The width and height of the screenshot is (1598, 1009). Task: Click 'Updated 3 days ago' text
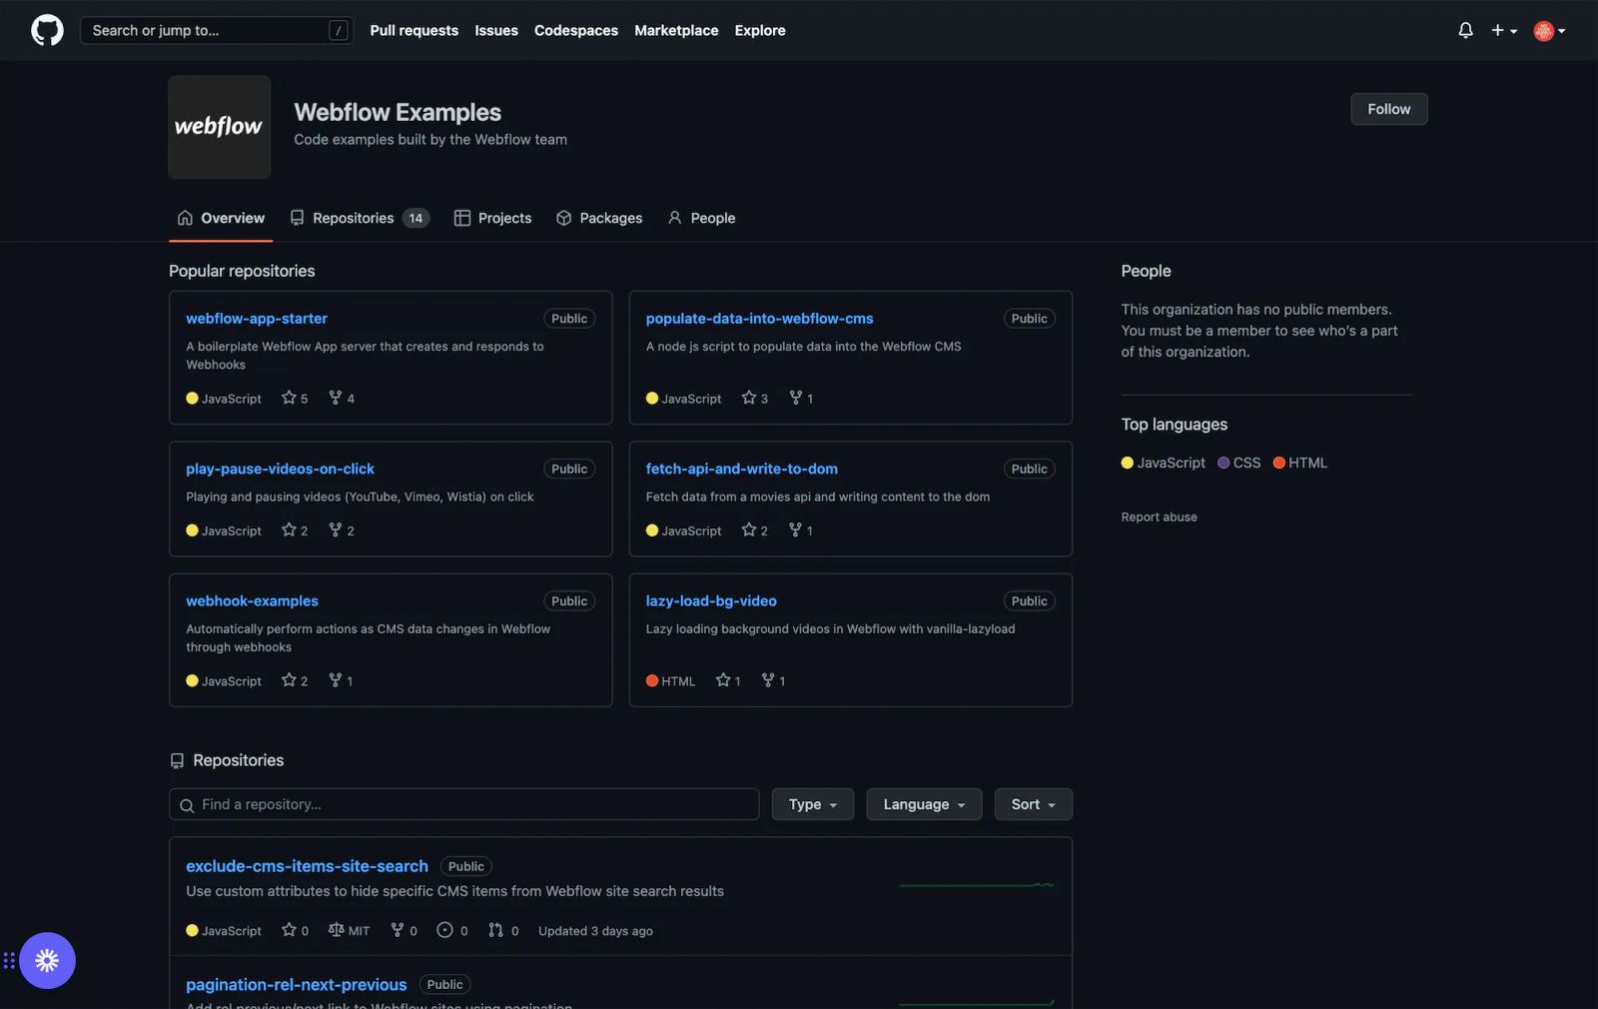tap(595, 930)
